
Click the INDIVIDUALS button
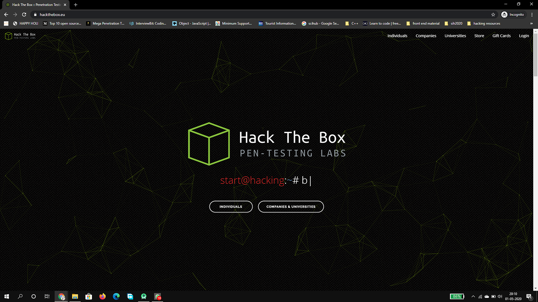pyautogui.click(x=231, y=206)
